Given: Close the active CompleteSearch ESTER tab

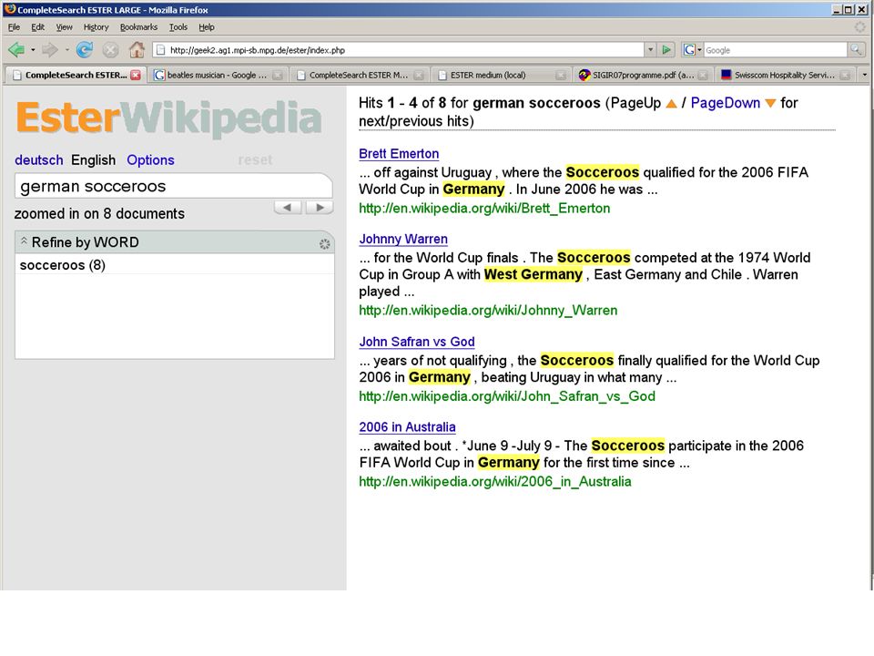Looking at the screenshot, I should (136, 75).
